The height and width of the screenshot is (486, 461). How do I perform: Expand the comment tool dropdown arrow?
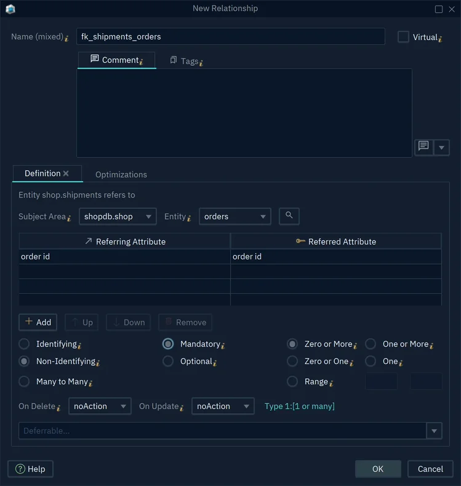pos(441,147)
